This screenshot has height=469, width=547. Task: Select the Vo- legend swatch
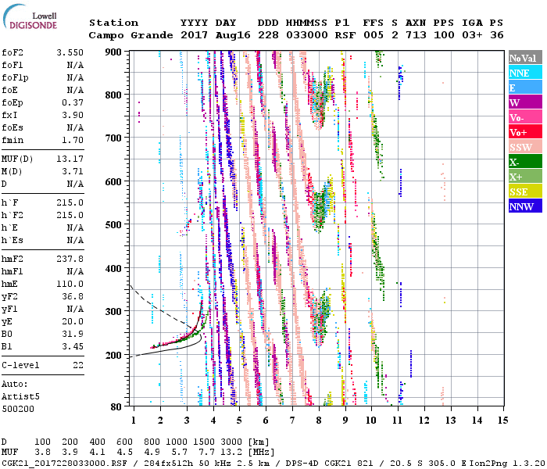525,117
